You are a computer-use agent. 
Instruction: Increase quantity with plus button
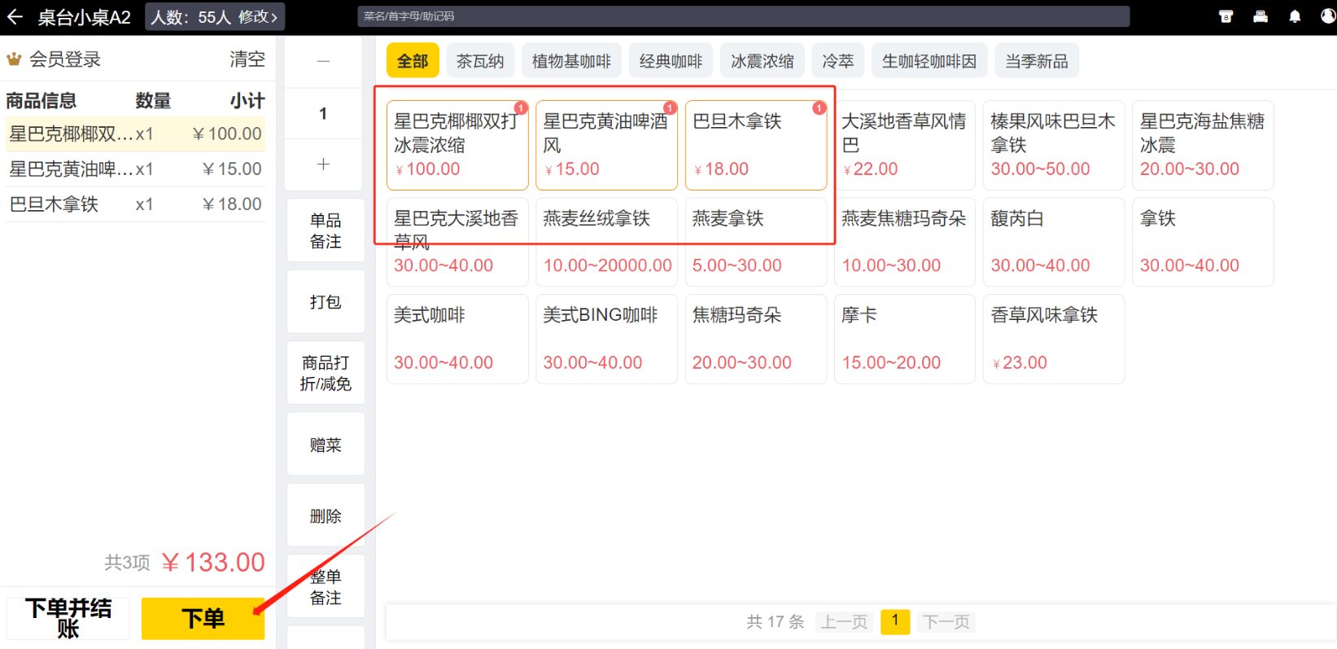click(323, 164)
